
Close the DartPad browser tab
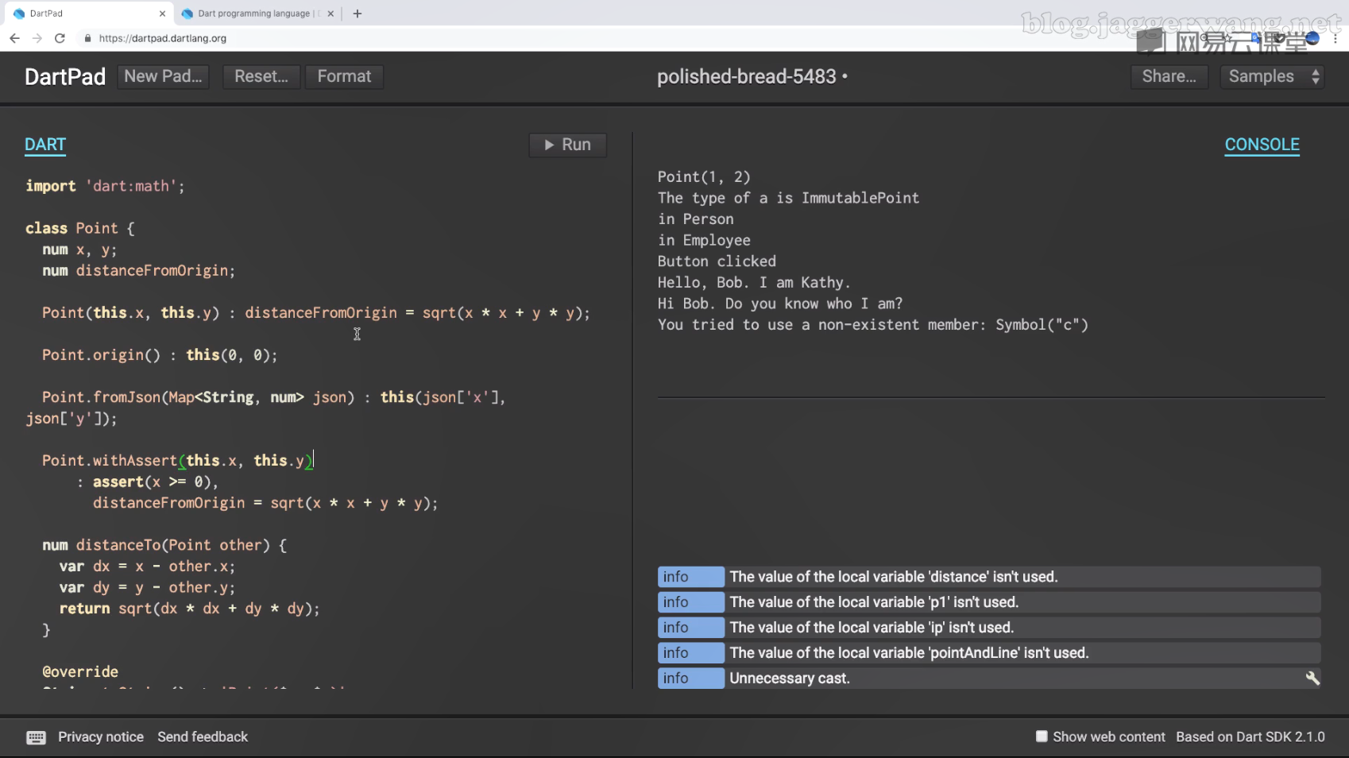(162, 14)
